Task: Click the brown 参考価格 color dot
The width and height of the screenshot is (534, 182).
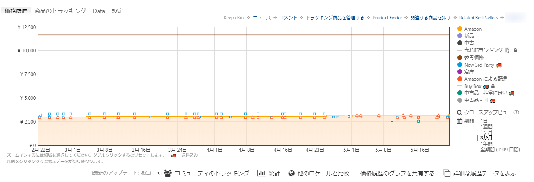Action: tap(459, 57)
